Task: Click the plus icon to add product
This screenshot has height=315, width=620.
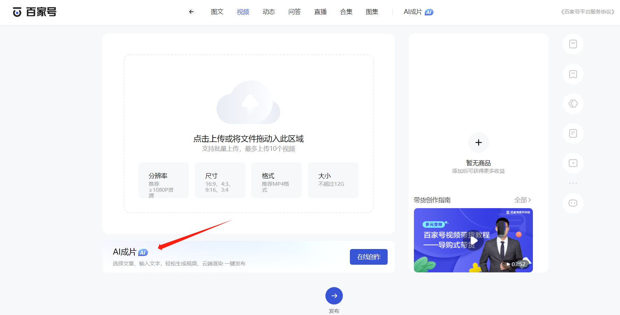Action: click(x=479, y=142)
